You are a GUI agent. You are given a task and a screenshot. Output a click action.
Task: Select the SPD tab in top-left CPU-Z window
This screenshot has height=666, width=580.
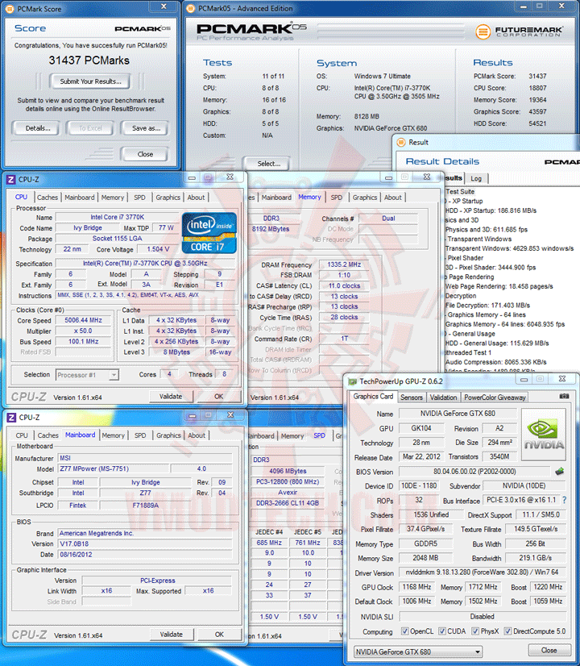pos(139,197)
